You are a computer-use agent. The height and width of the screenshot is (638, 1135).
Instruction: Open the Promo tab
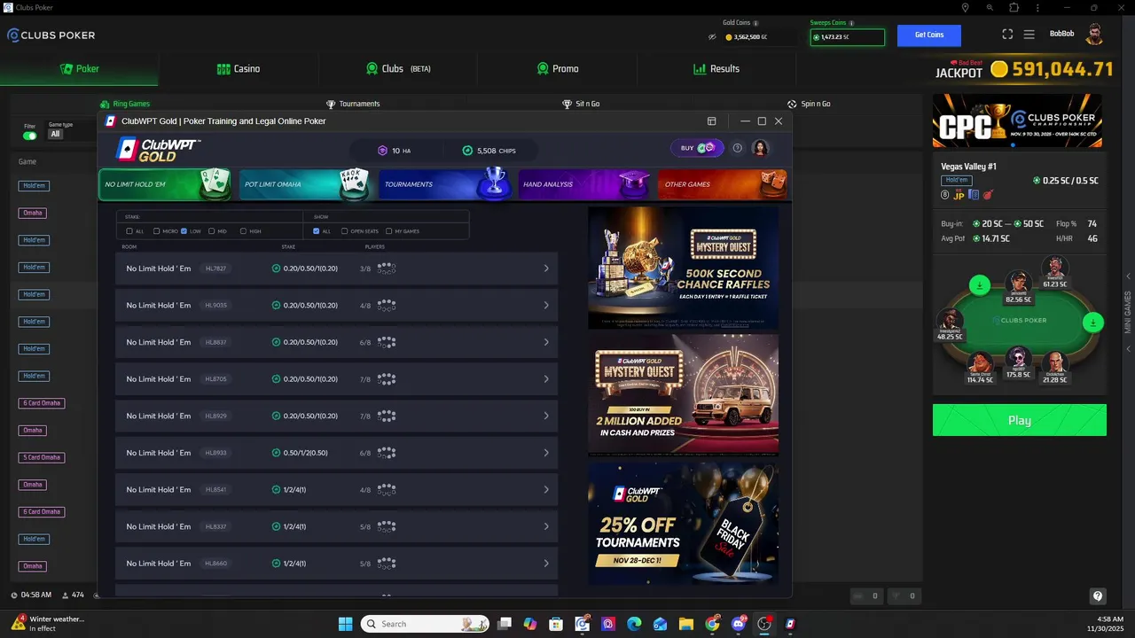(x=558, y=69)
